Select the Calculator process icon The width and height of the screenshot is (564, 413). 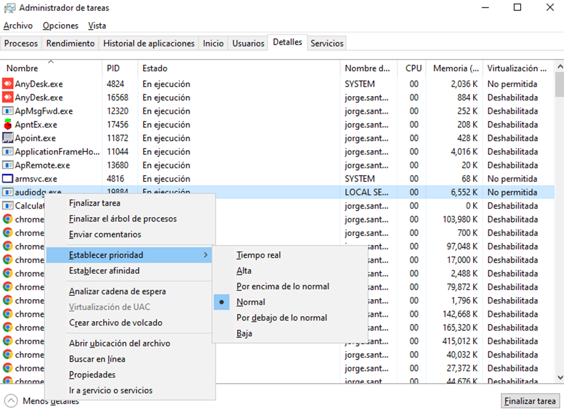8,206
